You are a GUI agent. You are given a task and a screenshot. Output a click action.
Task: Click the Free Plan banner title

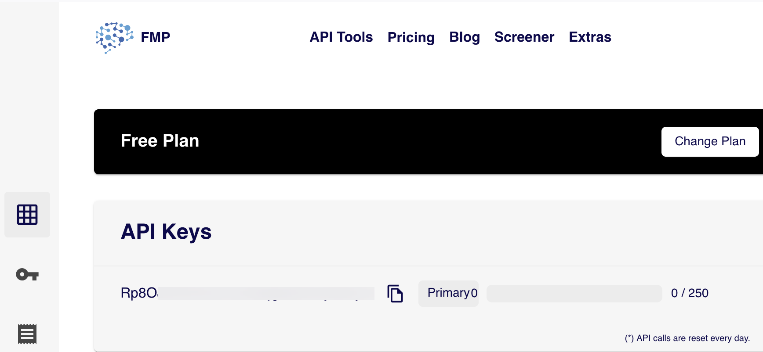pos(160,141)
